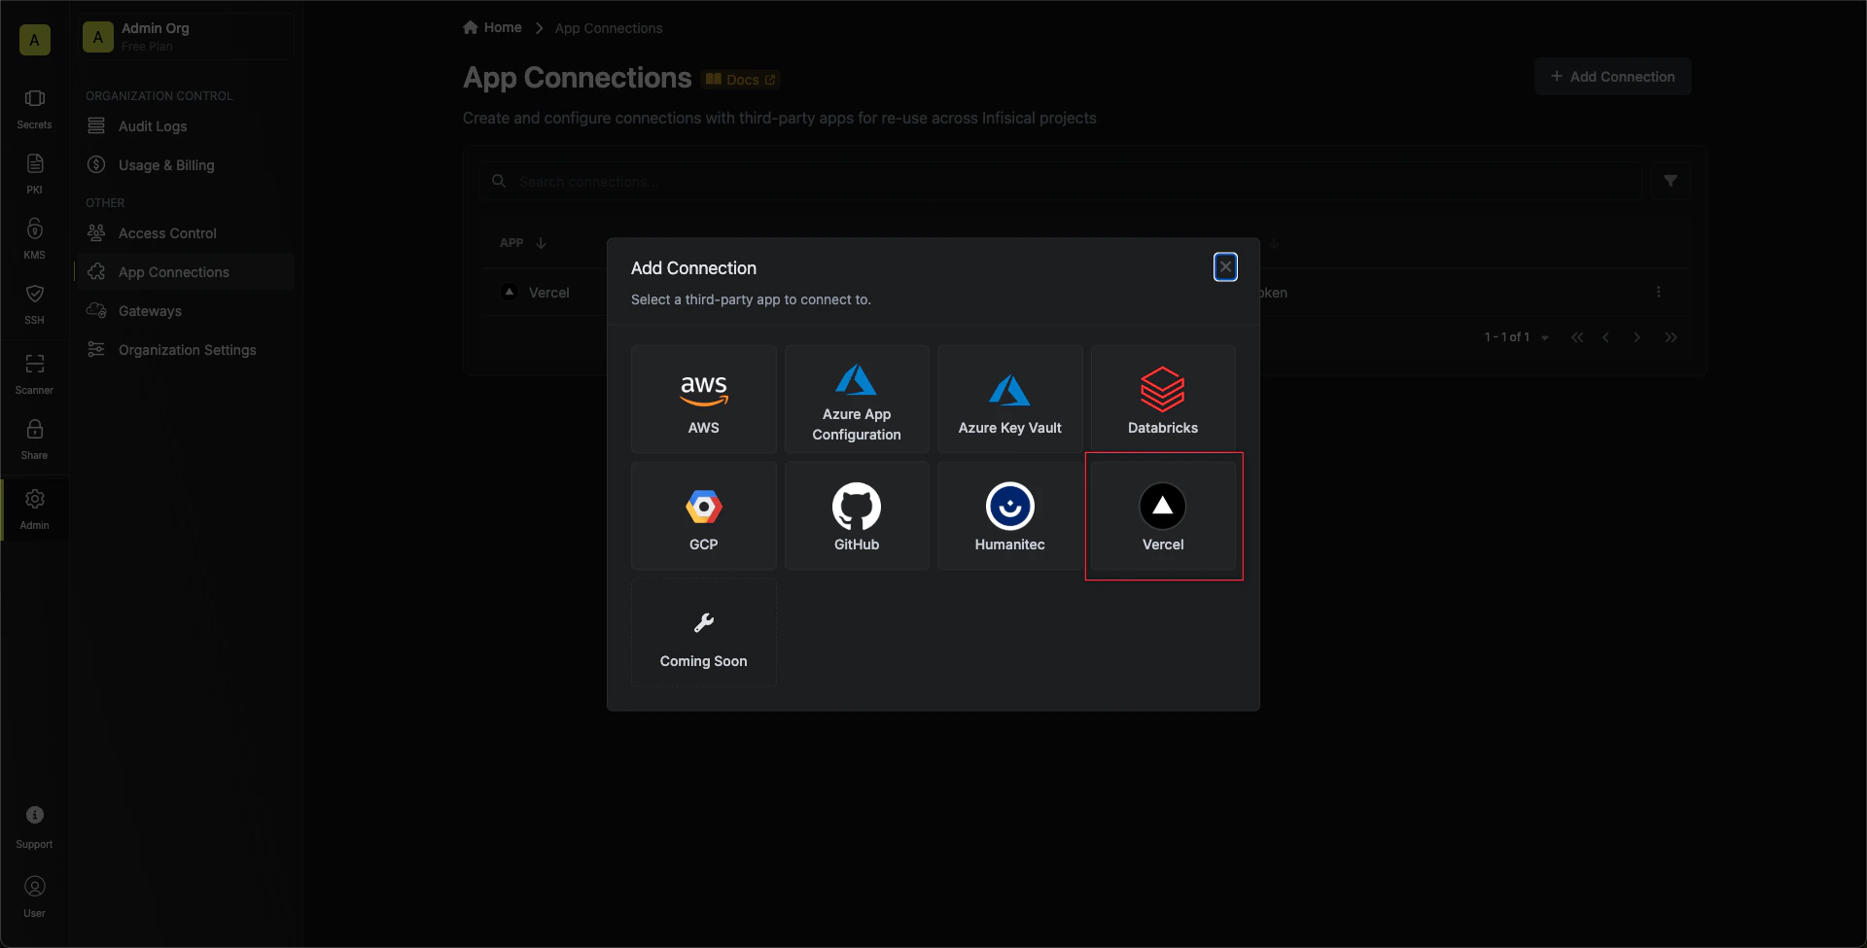This screenshot has width=1867, height=948.
Task: Pick the Humanitec app tile
Action: coord(1009,515)
